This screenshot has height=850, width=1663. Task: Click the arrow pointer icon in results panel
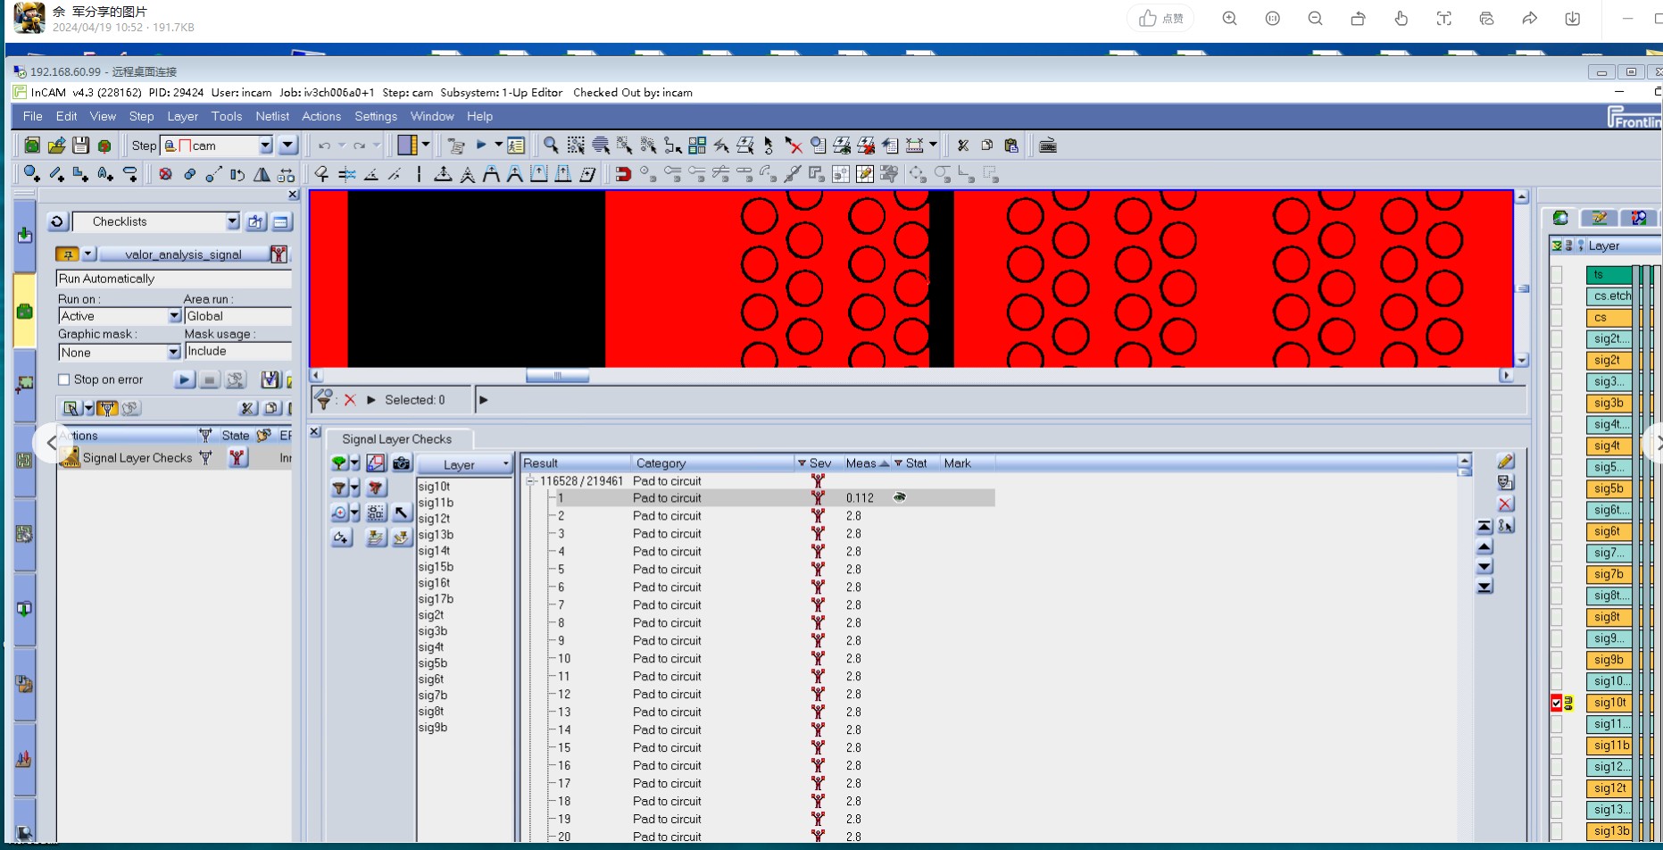[x=402, y=512]
